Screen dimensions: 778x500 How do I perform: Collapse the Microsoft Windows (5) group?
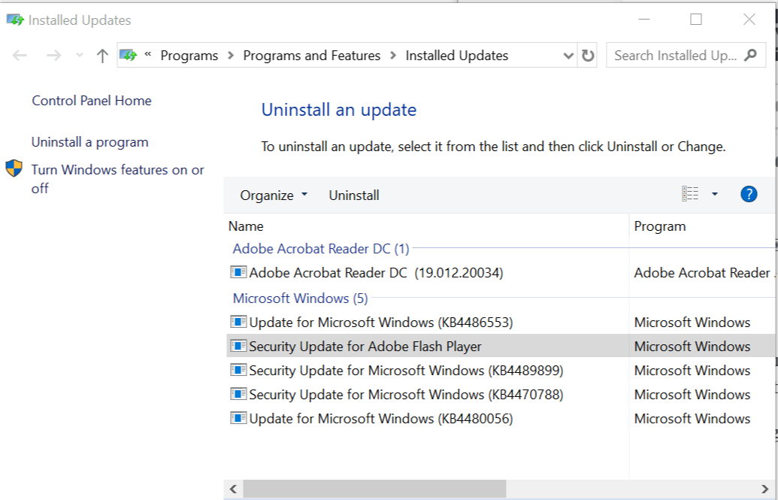300,298
